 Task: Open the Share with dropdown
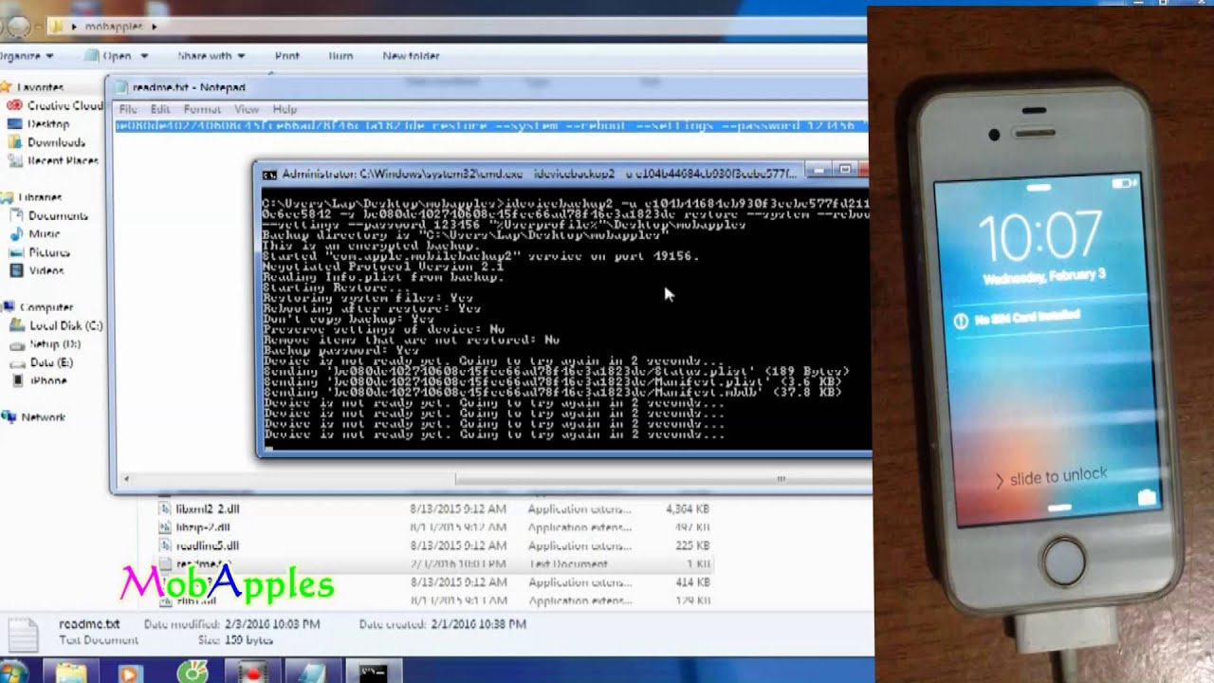[x=211, y=56]
